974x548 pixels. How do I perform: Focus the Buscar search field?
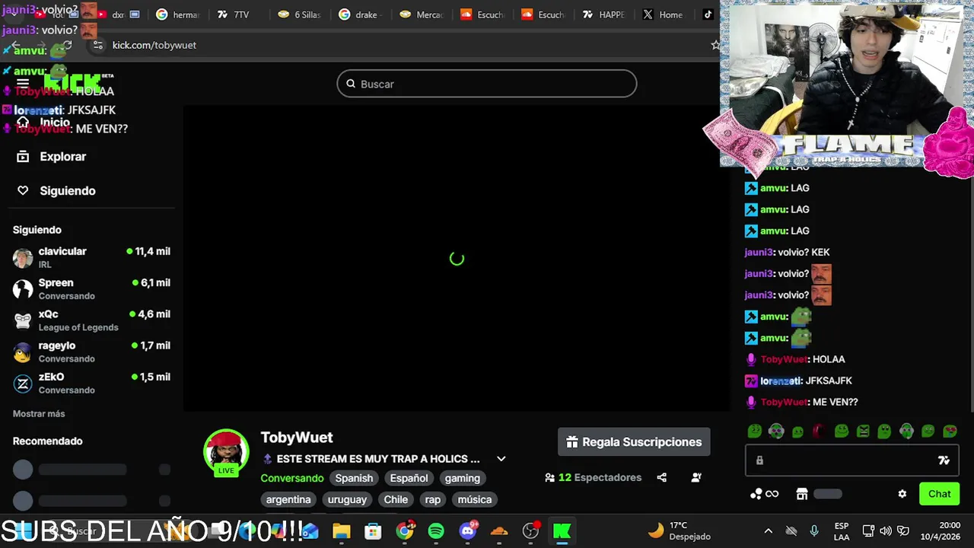coord(486,84)
